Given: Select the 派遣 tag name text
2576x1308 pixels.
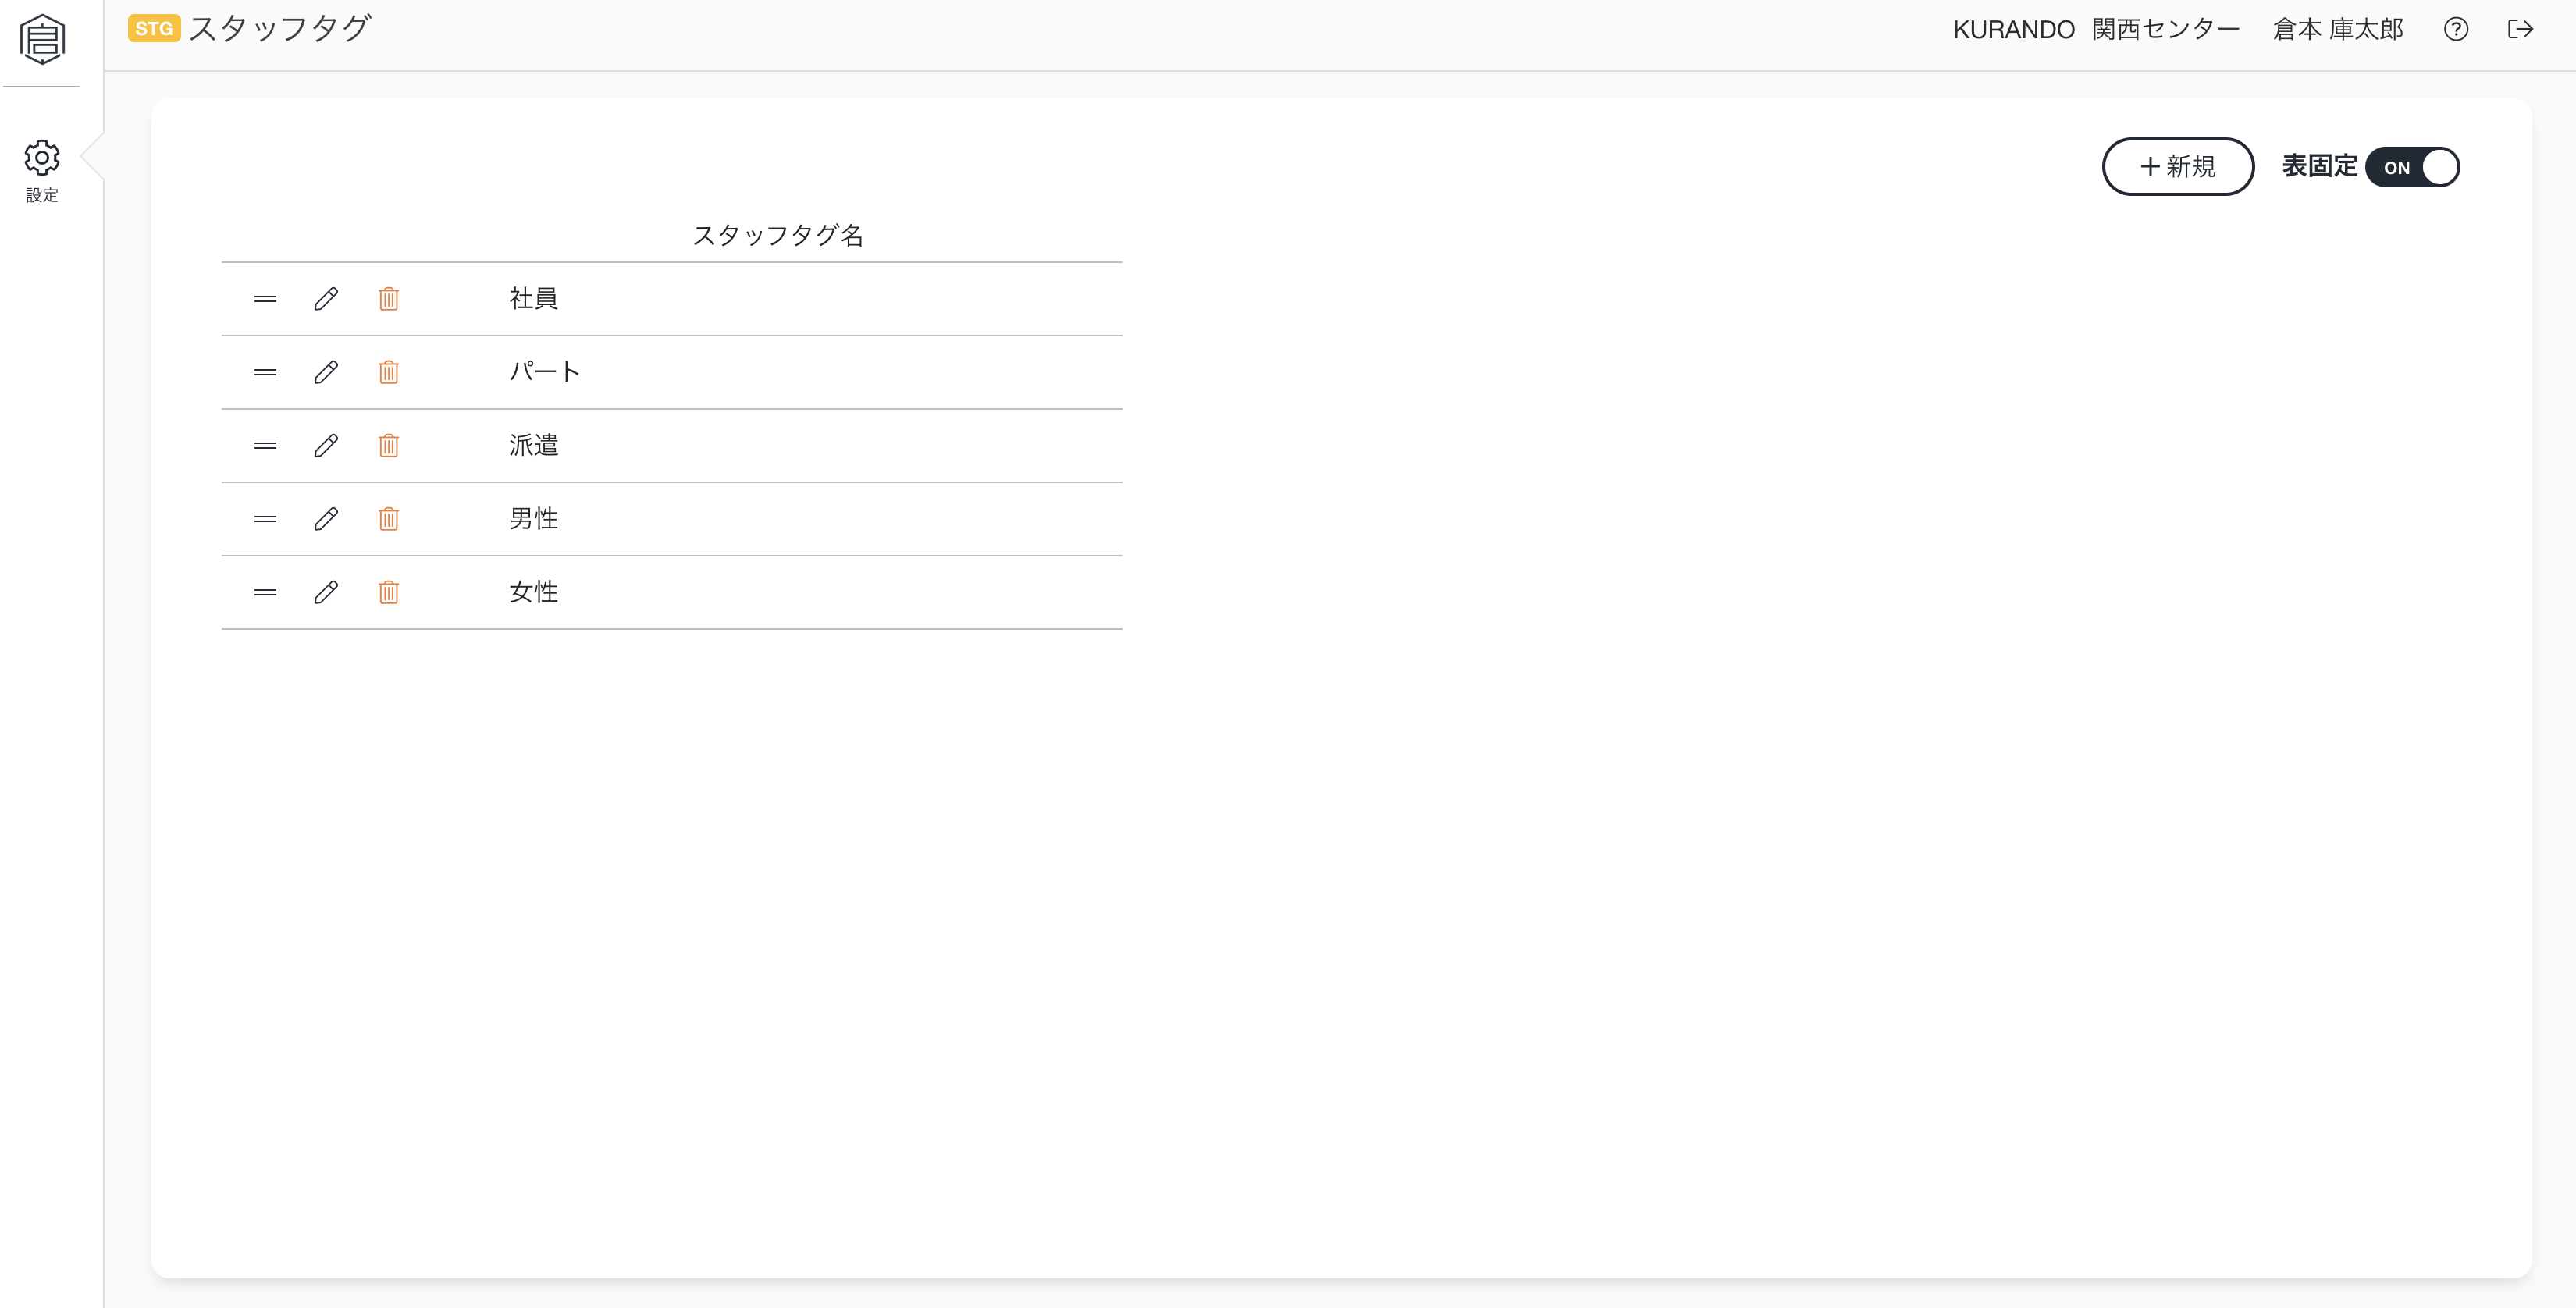Looking at the screenshot, I should tap(534, 446).
